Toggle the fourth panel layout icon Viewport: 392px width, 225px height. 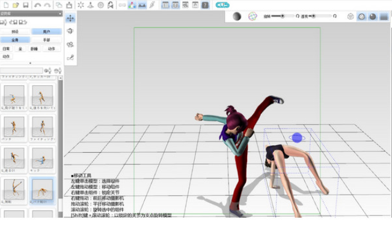pos(195,5)
